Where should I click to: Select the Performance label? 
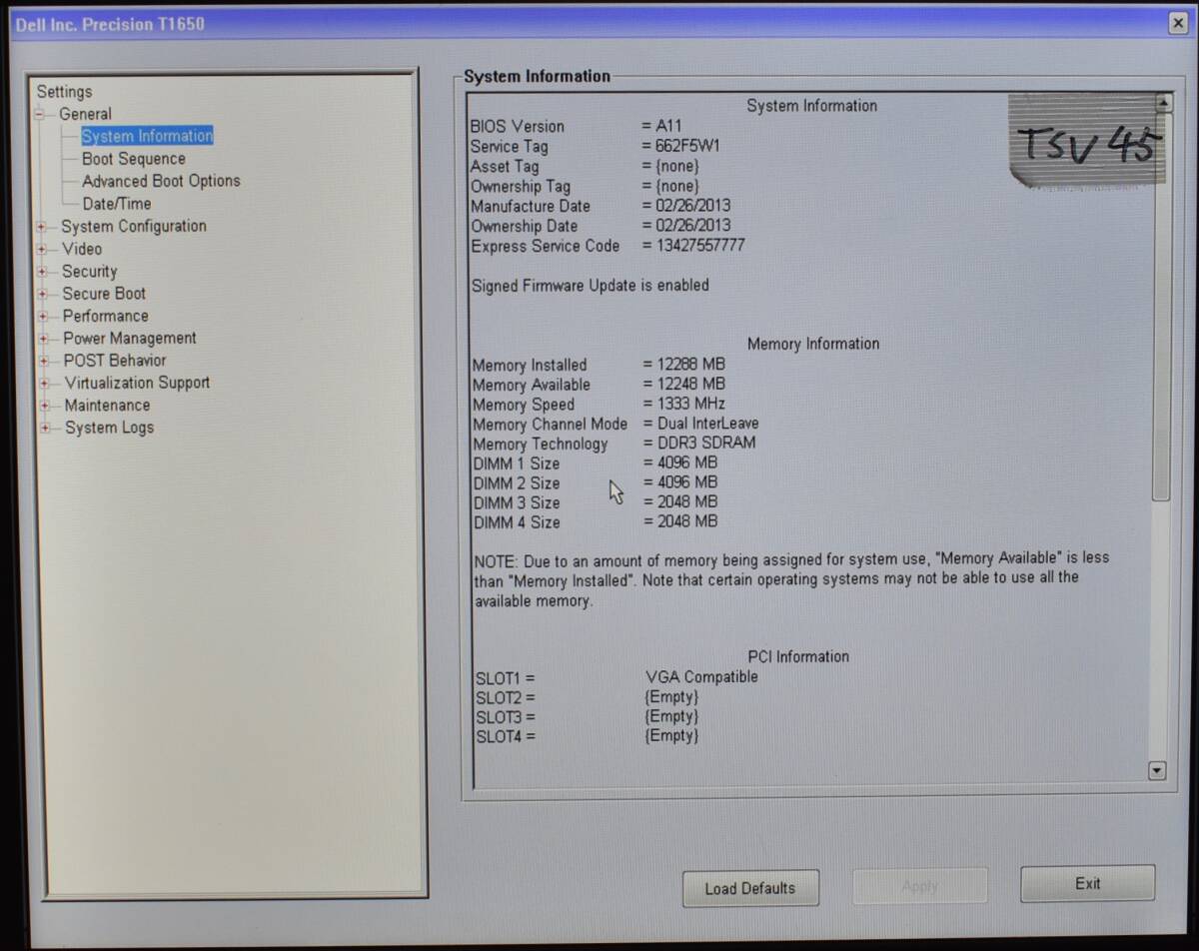pyautogui.click(x=105, y=316)
